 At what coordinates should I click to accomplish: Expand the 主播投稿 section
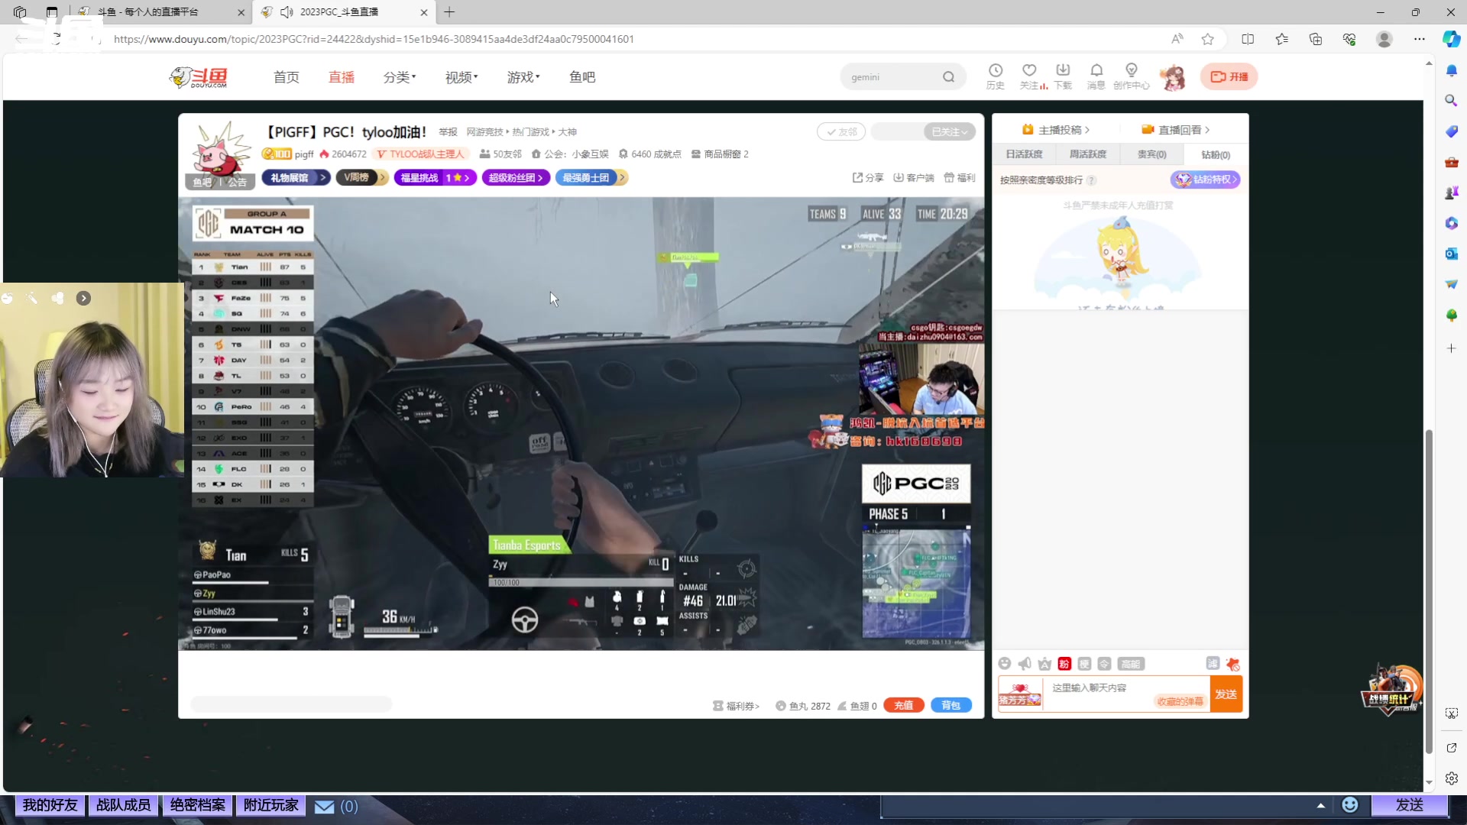[1057, 130]
